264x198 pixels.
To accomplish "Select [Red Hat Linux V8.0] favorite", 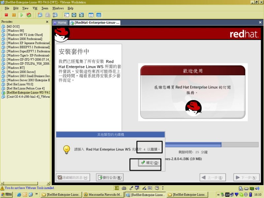I will pos(20,84).
